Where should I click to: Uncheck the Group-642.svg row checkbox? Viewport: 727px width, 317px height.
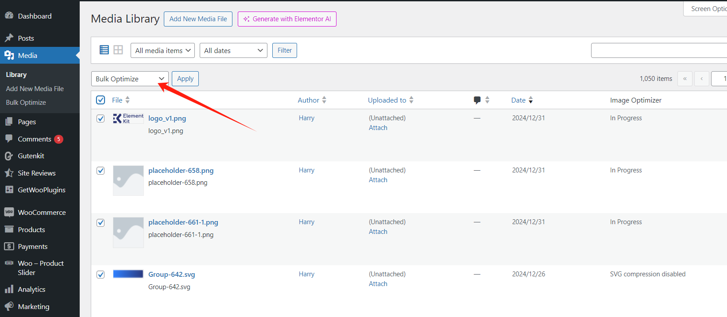[101, 275]
